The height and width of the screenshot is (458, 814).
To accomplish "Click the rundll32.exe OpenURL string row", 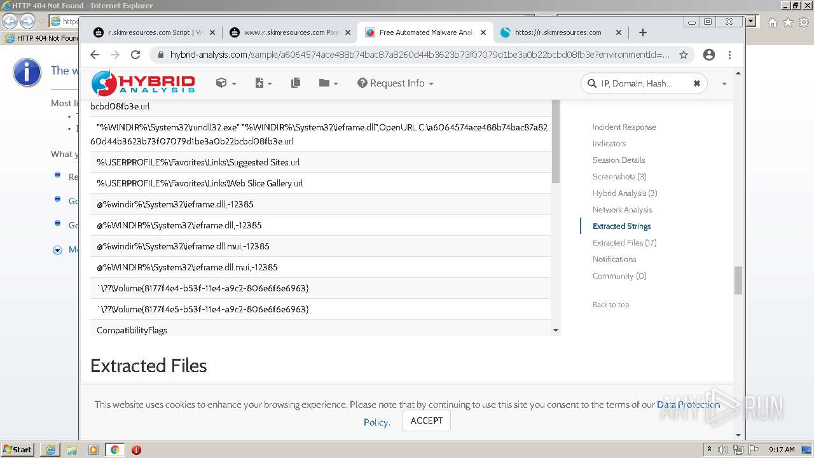I will (x=321, y=134).
